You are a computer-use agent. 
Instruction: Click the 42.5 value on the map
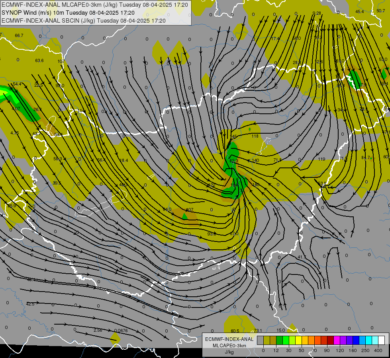(30, 304)
